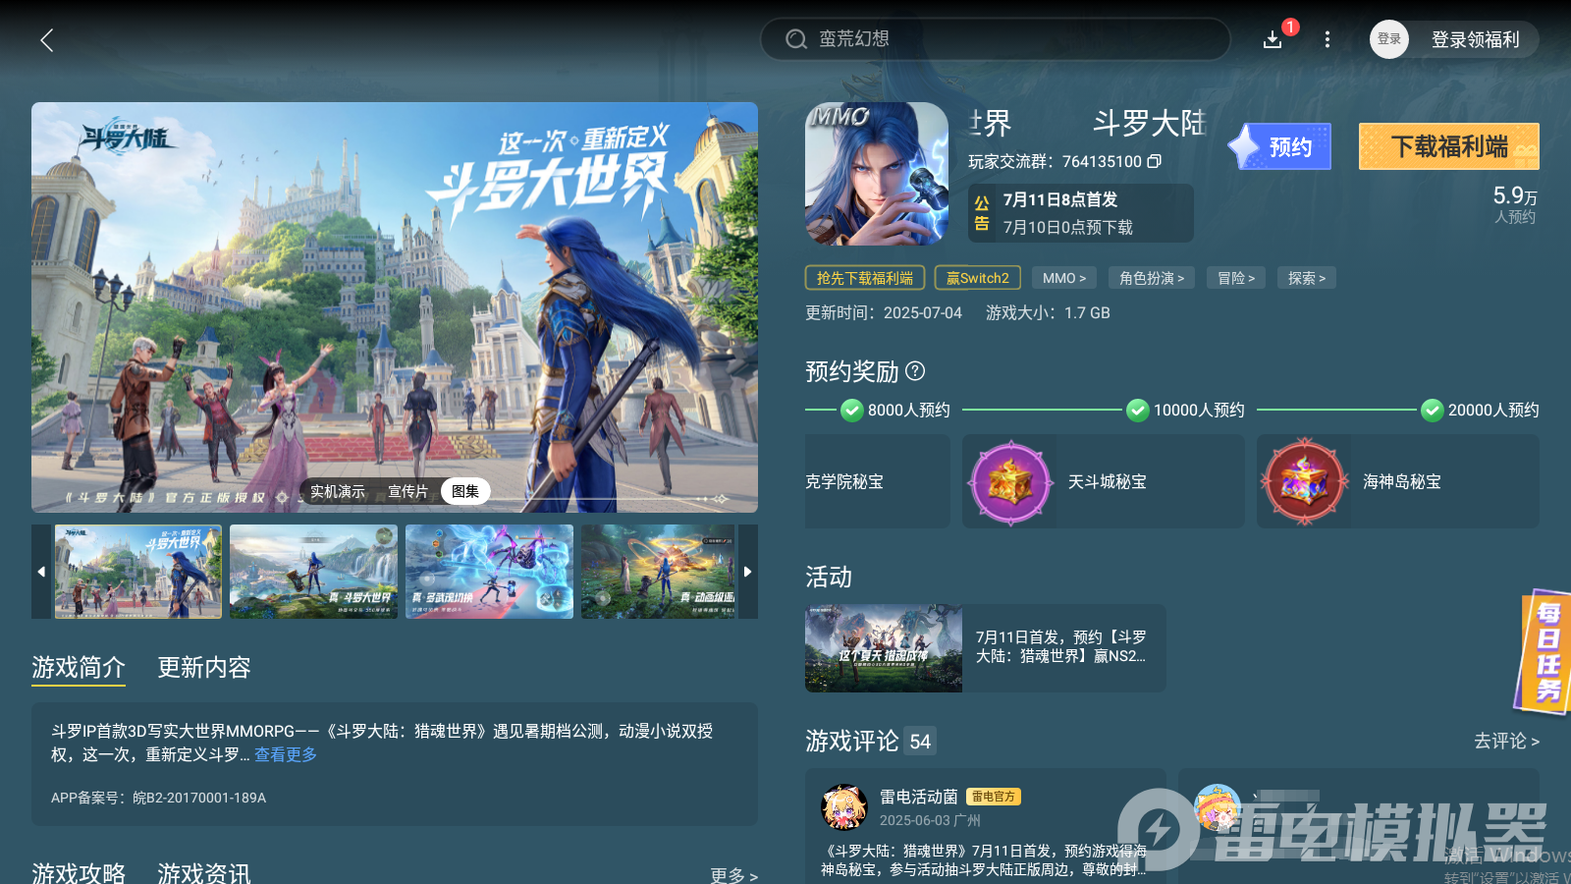Switch media to 宣传片
1571x884 pixels.
click(x=407, y=491)
